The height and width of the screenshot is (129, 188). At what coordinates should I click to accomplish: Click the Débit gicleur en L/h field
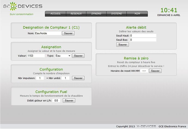point(56,100)
